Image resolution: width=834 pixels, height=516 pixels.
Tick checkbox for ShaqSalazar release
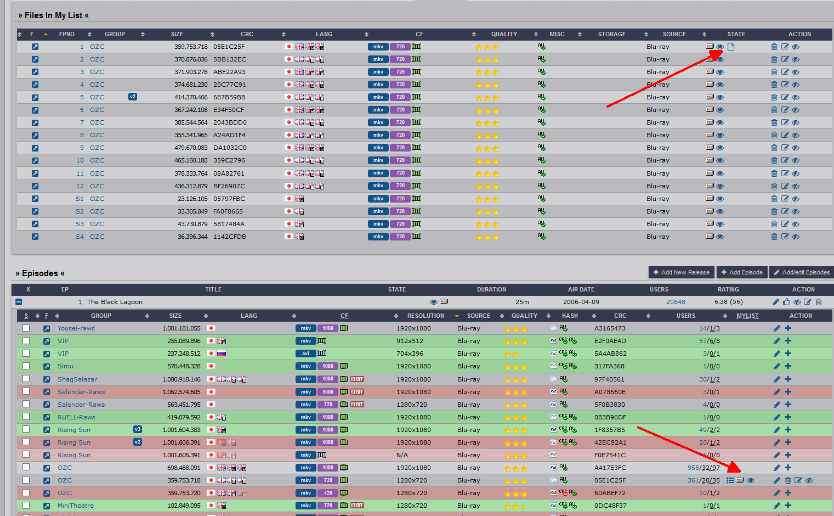point(26,379)
